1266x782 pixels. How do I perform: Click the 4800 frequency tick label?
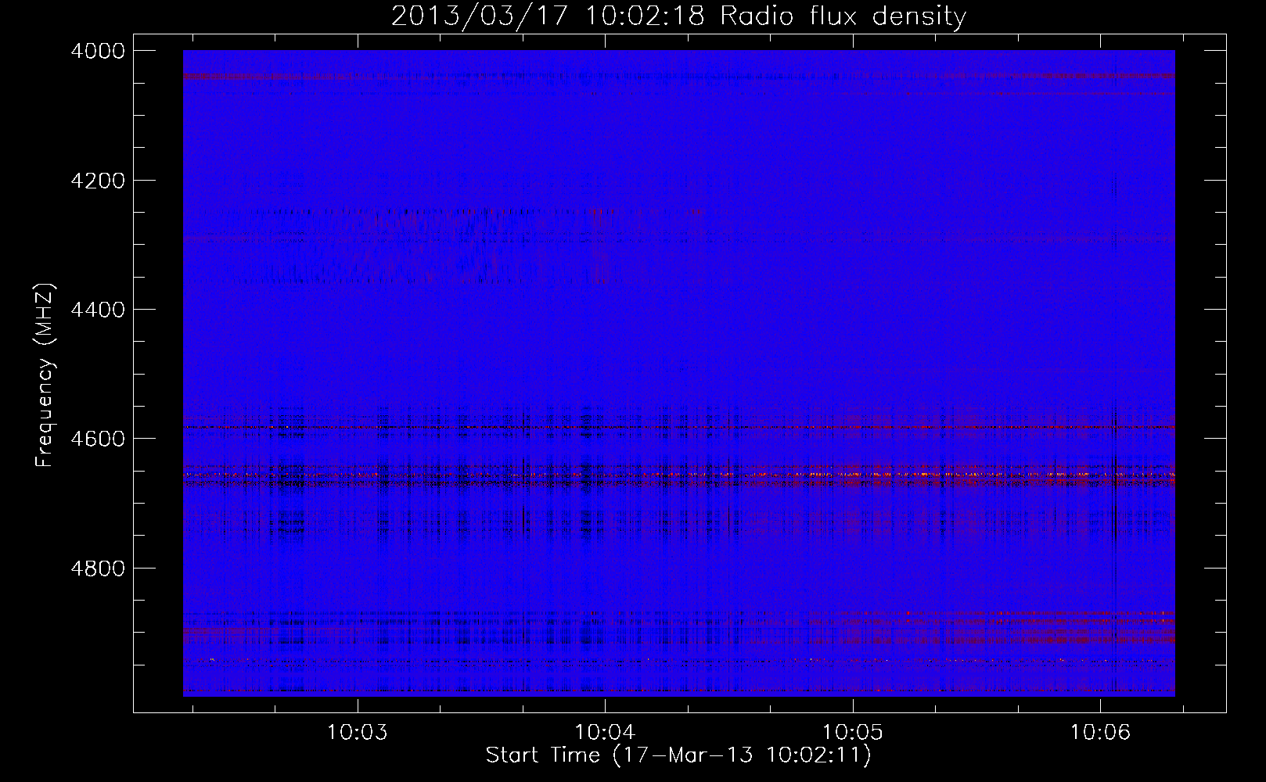click(x=98, y=569)
